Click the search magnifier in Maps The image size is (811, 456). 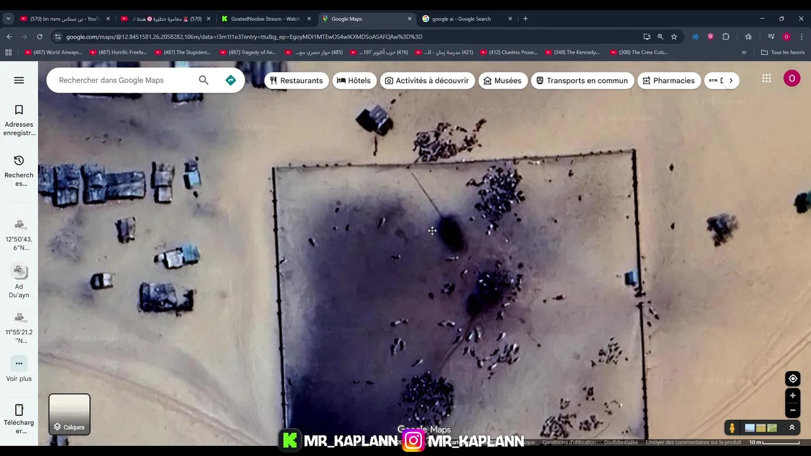(x=203, y=80)
